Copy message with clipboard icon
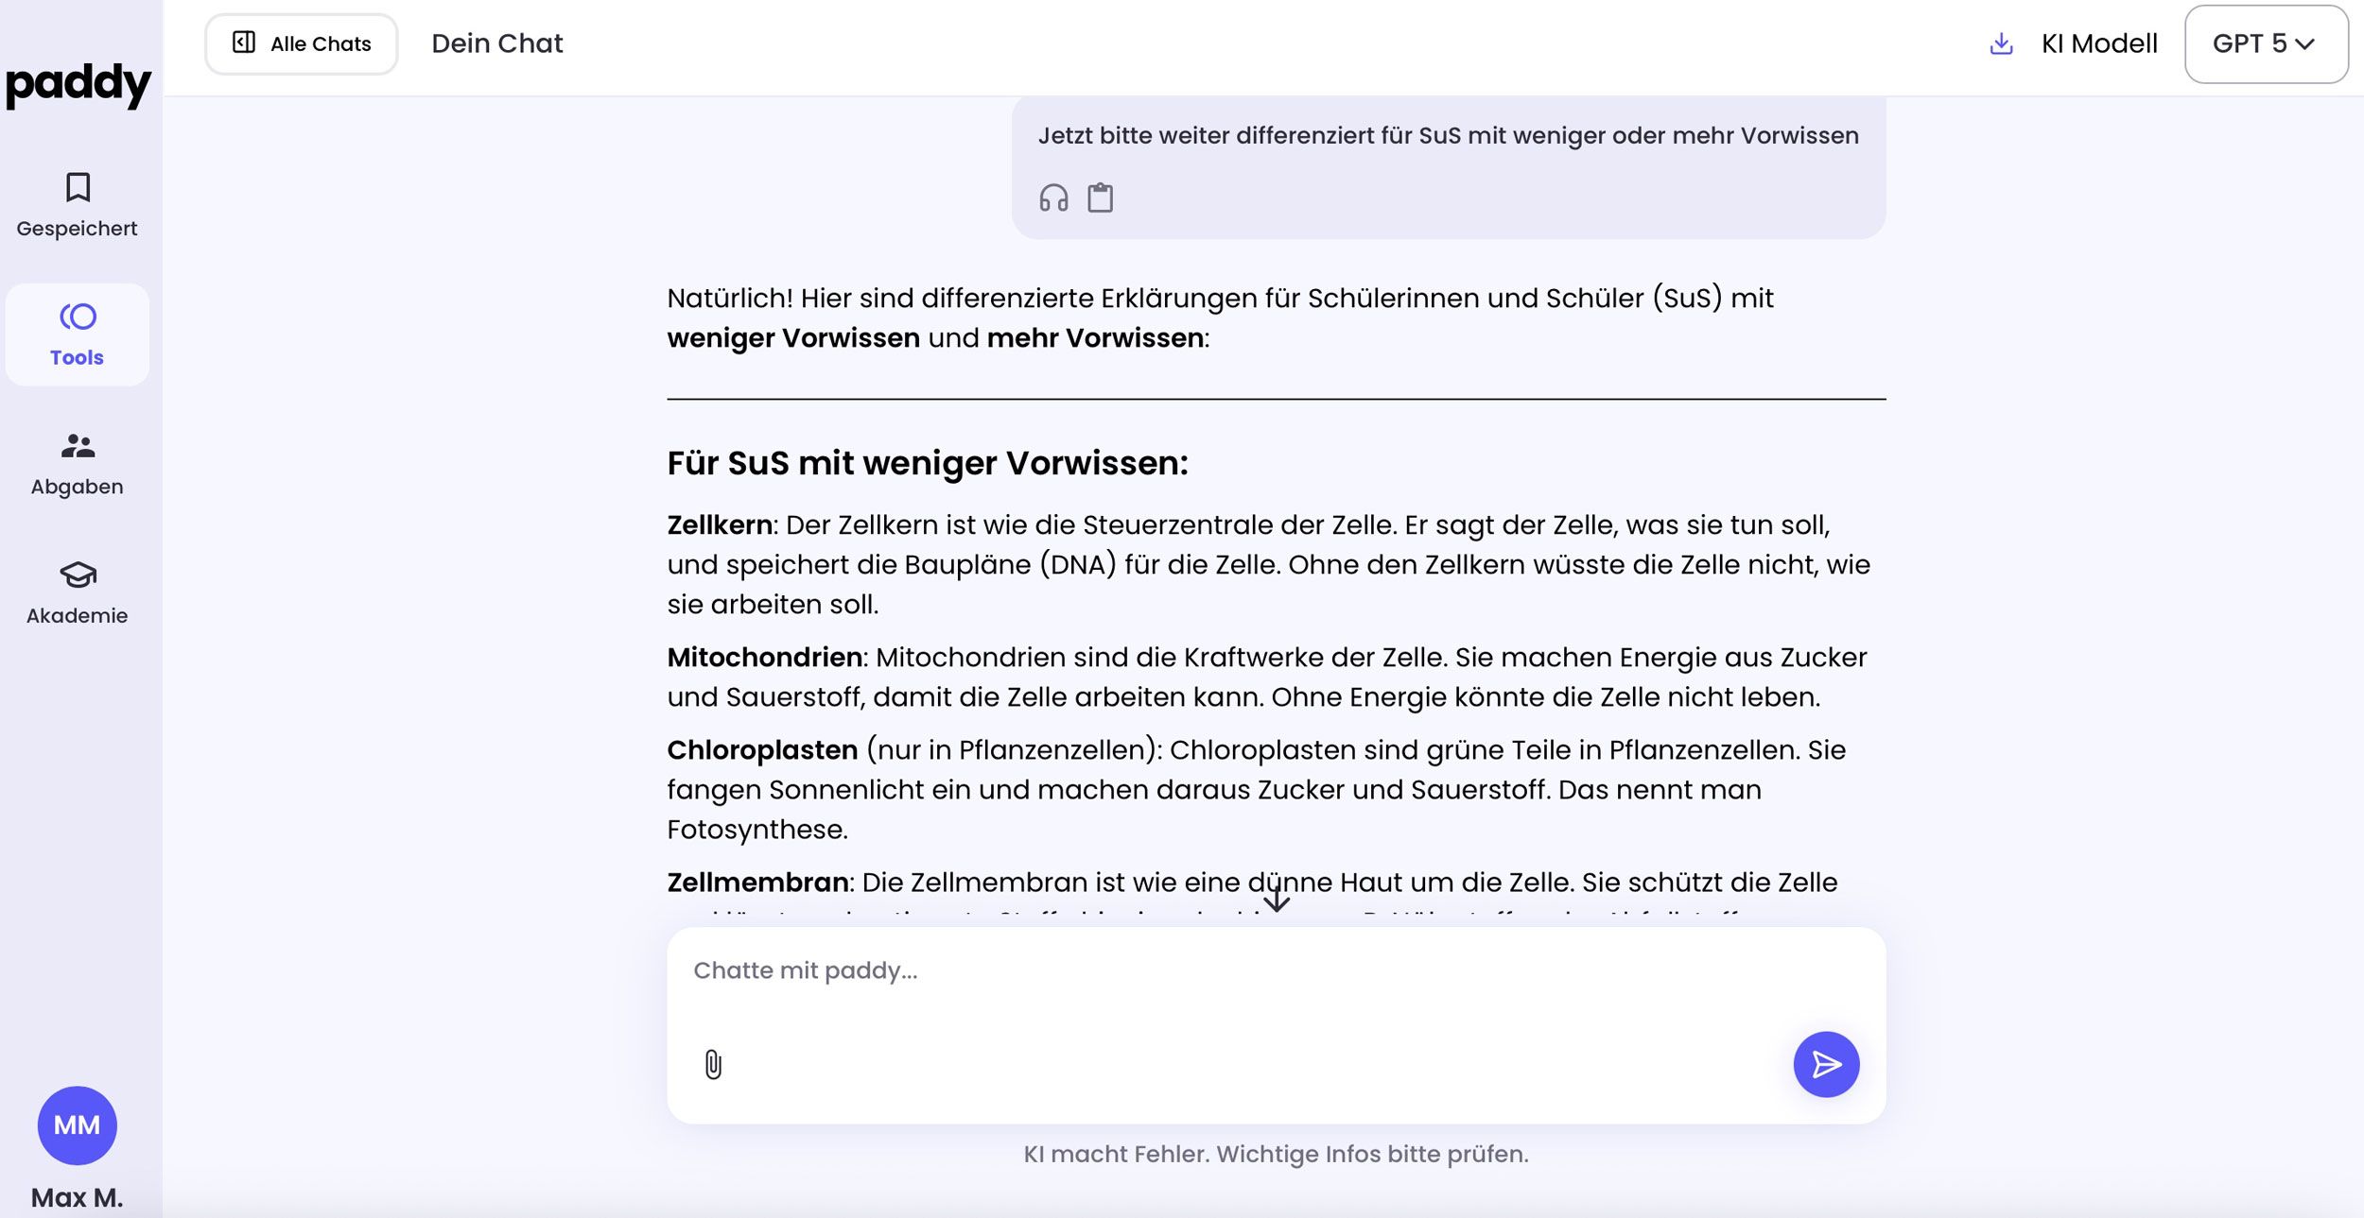This screenshot has height=1218, width=2364. [1100, 198]
